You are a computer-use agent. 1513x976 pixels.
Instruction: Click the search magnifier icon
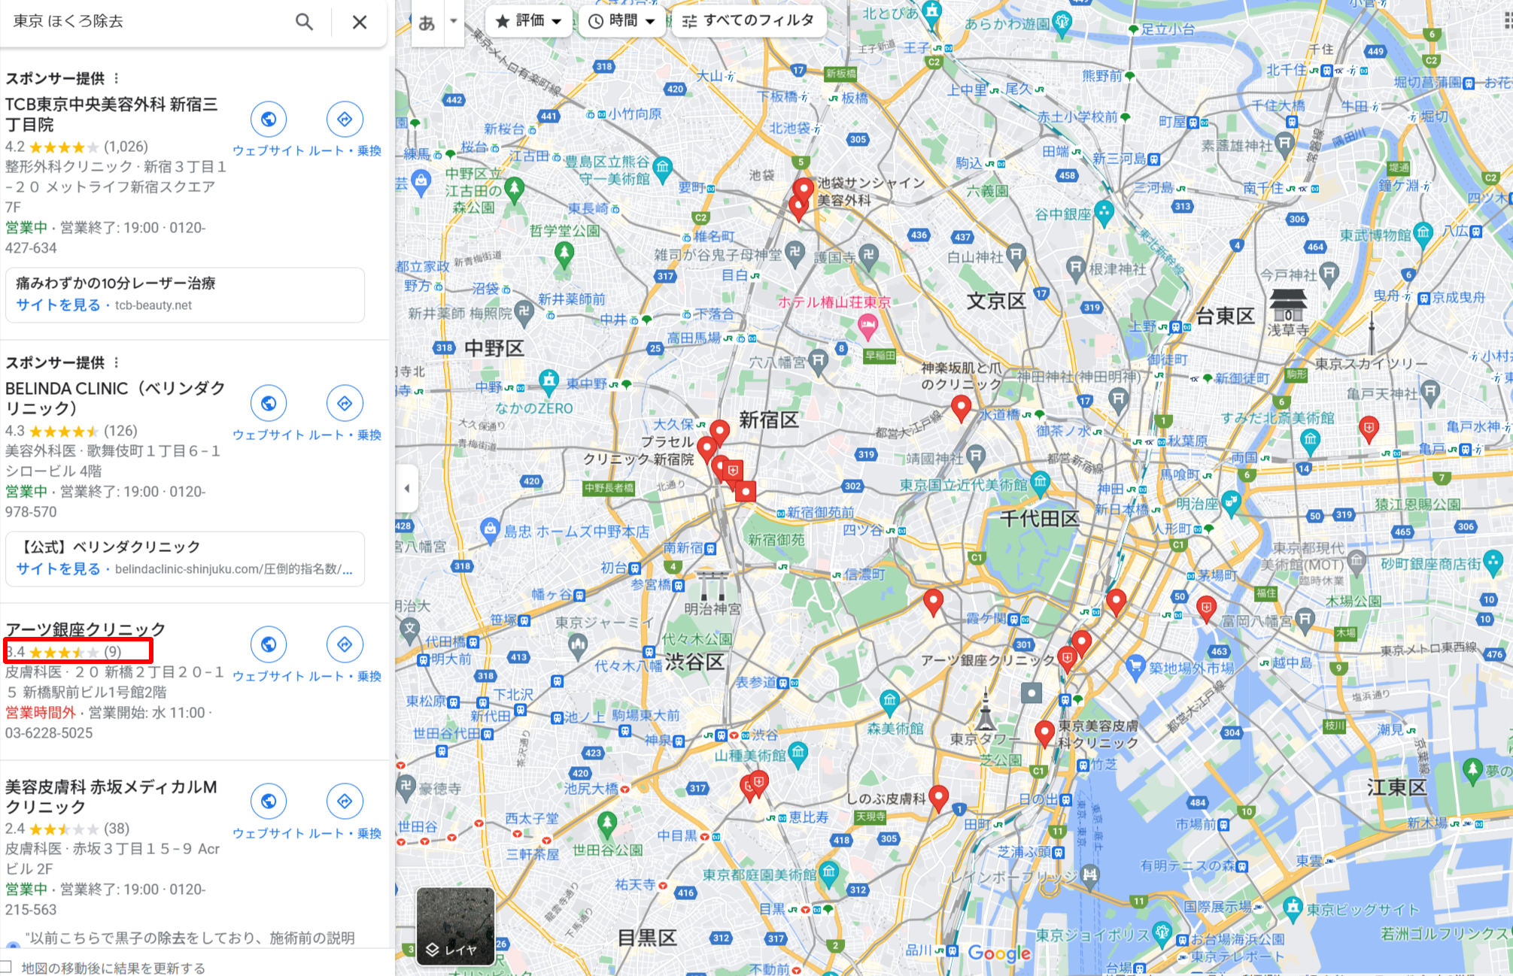pos(304,22)
